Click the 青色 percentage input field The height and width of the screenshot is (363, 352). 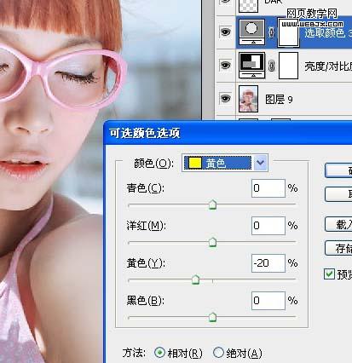coord(268,188)
